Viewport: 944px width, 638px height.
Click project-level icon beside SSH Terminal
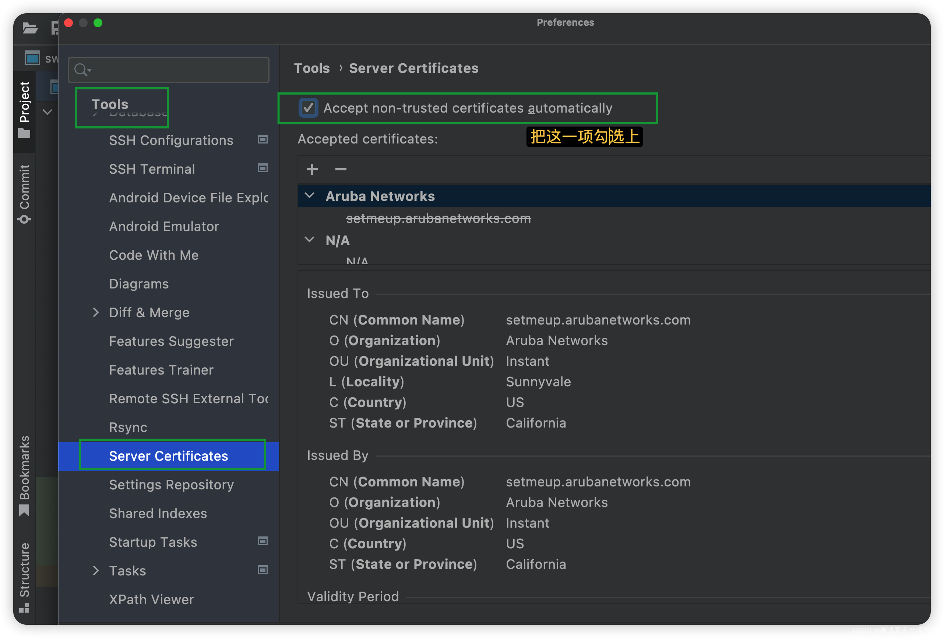(263, 168)
